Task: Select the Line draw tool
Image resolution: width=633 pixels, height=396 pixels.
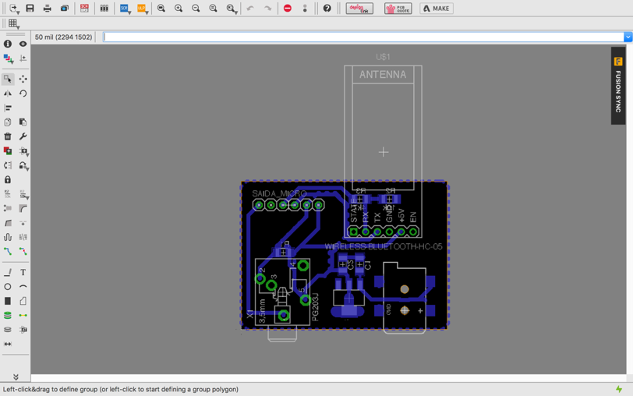Action: 8,273
